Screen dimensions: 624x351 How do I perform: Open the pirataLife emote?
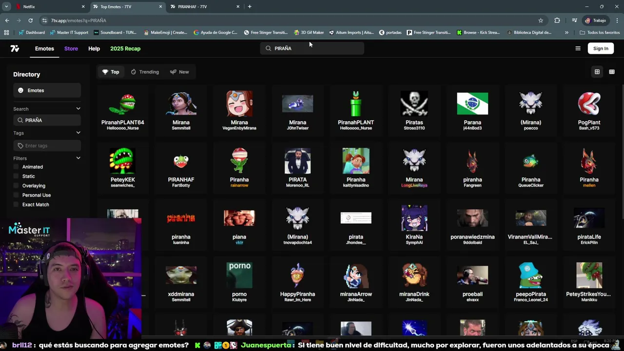[x=589, y=225]
